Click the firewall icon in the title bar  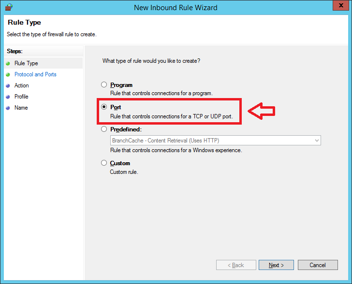(x=8, y=7)
